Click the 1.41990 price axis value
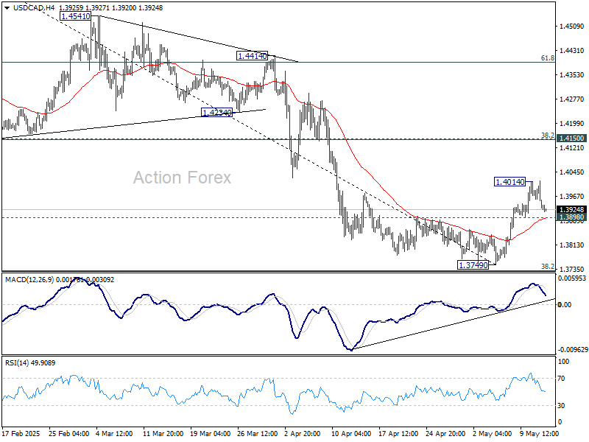This screenshot has width=589, height=442. click(x=572, y=124)
